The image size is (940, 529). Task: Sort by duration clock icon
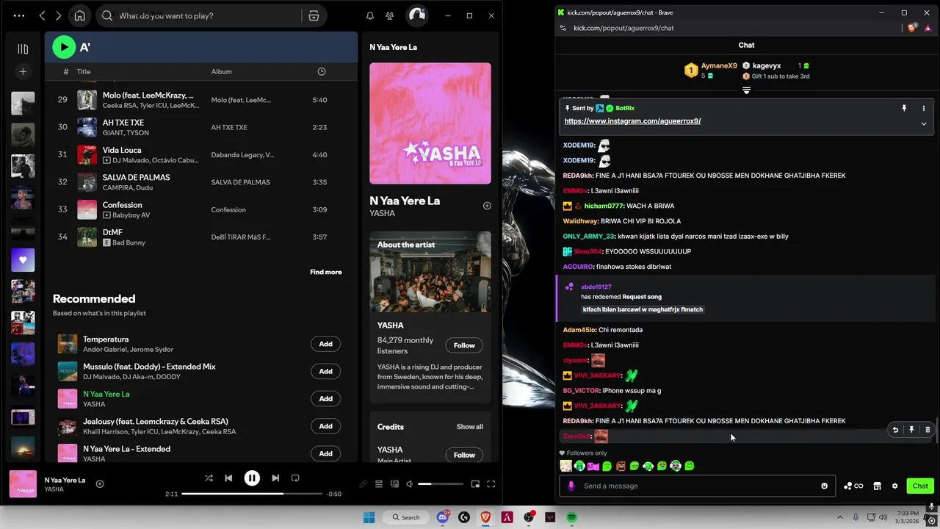coord(321,71)
